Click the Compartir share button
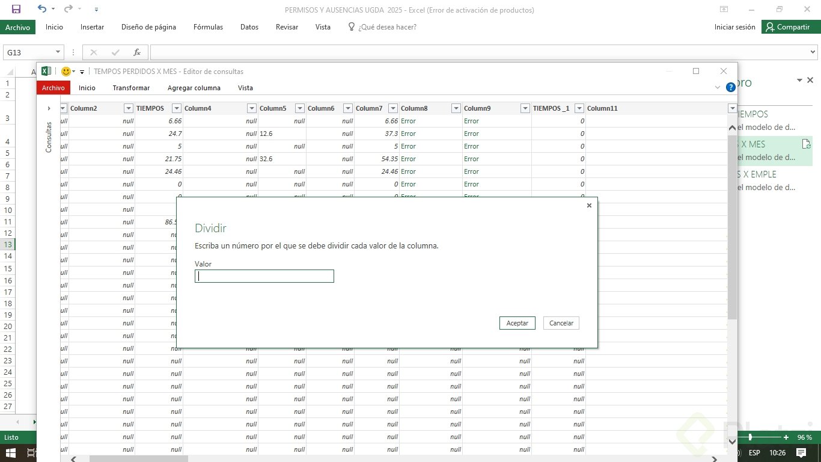Viewport: 821px width, 462px height. click(788, 27)
